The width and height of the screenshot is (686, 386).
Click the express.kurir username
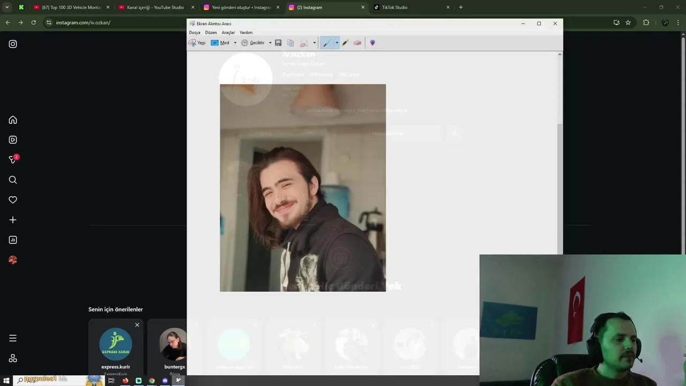coord(116,367)
